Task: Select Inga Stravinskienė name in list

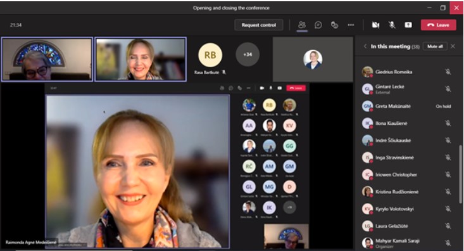Action: coord(394,157)
